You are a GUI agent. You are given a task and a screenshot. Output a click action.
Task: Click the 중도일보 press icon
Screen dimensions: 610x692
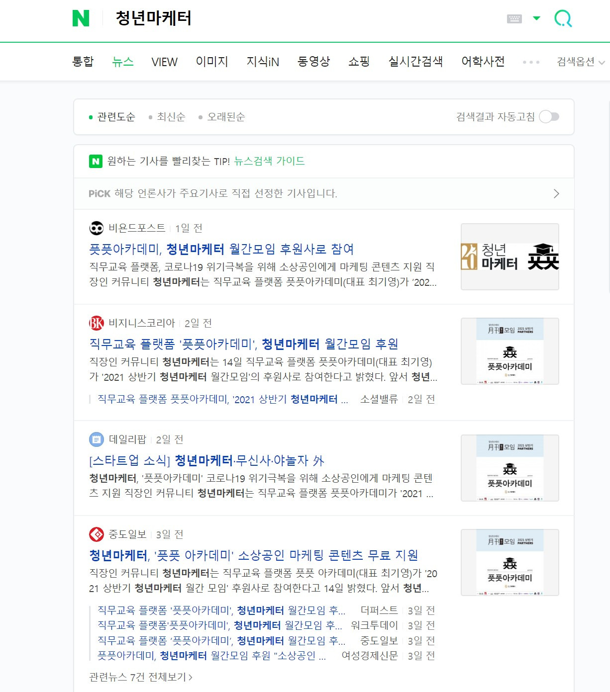point(96,535)
